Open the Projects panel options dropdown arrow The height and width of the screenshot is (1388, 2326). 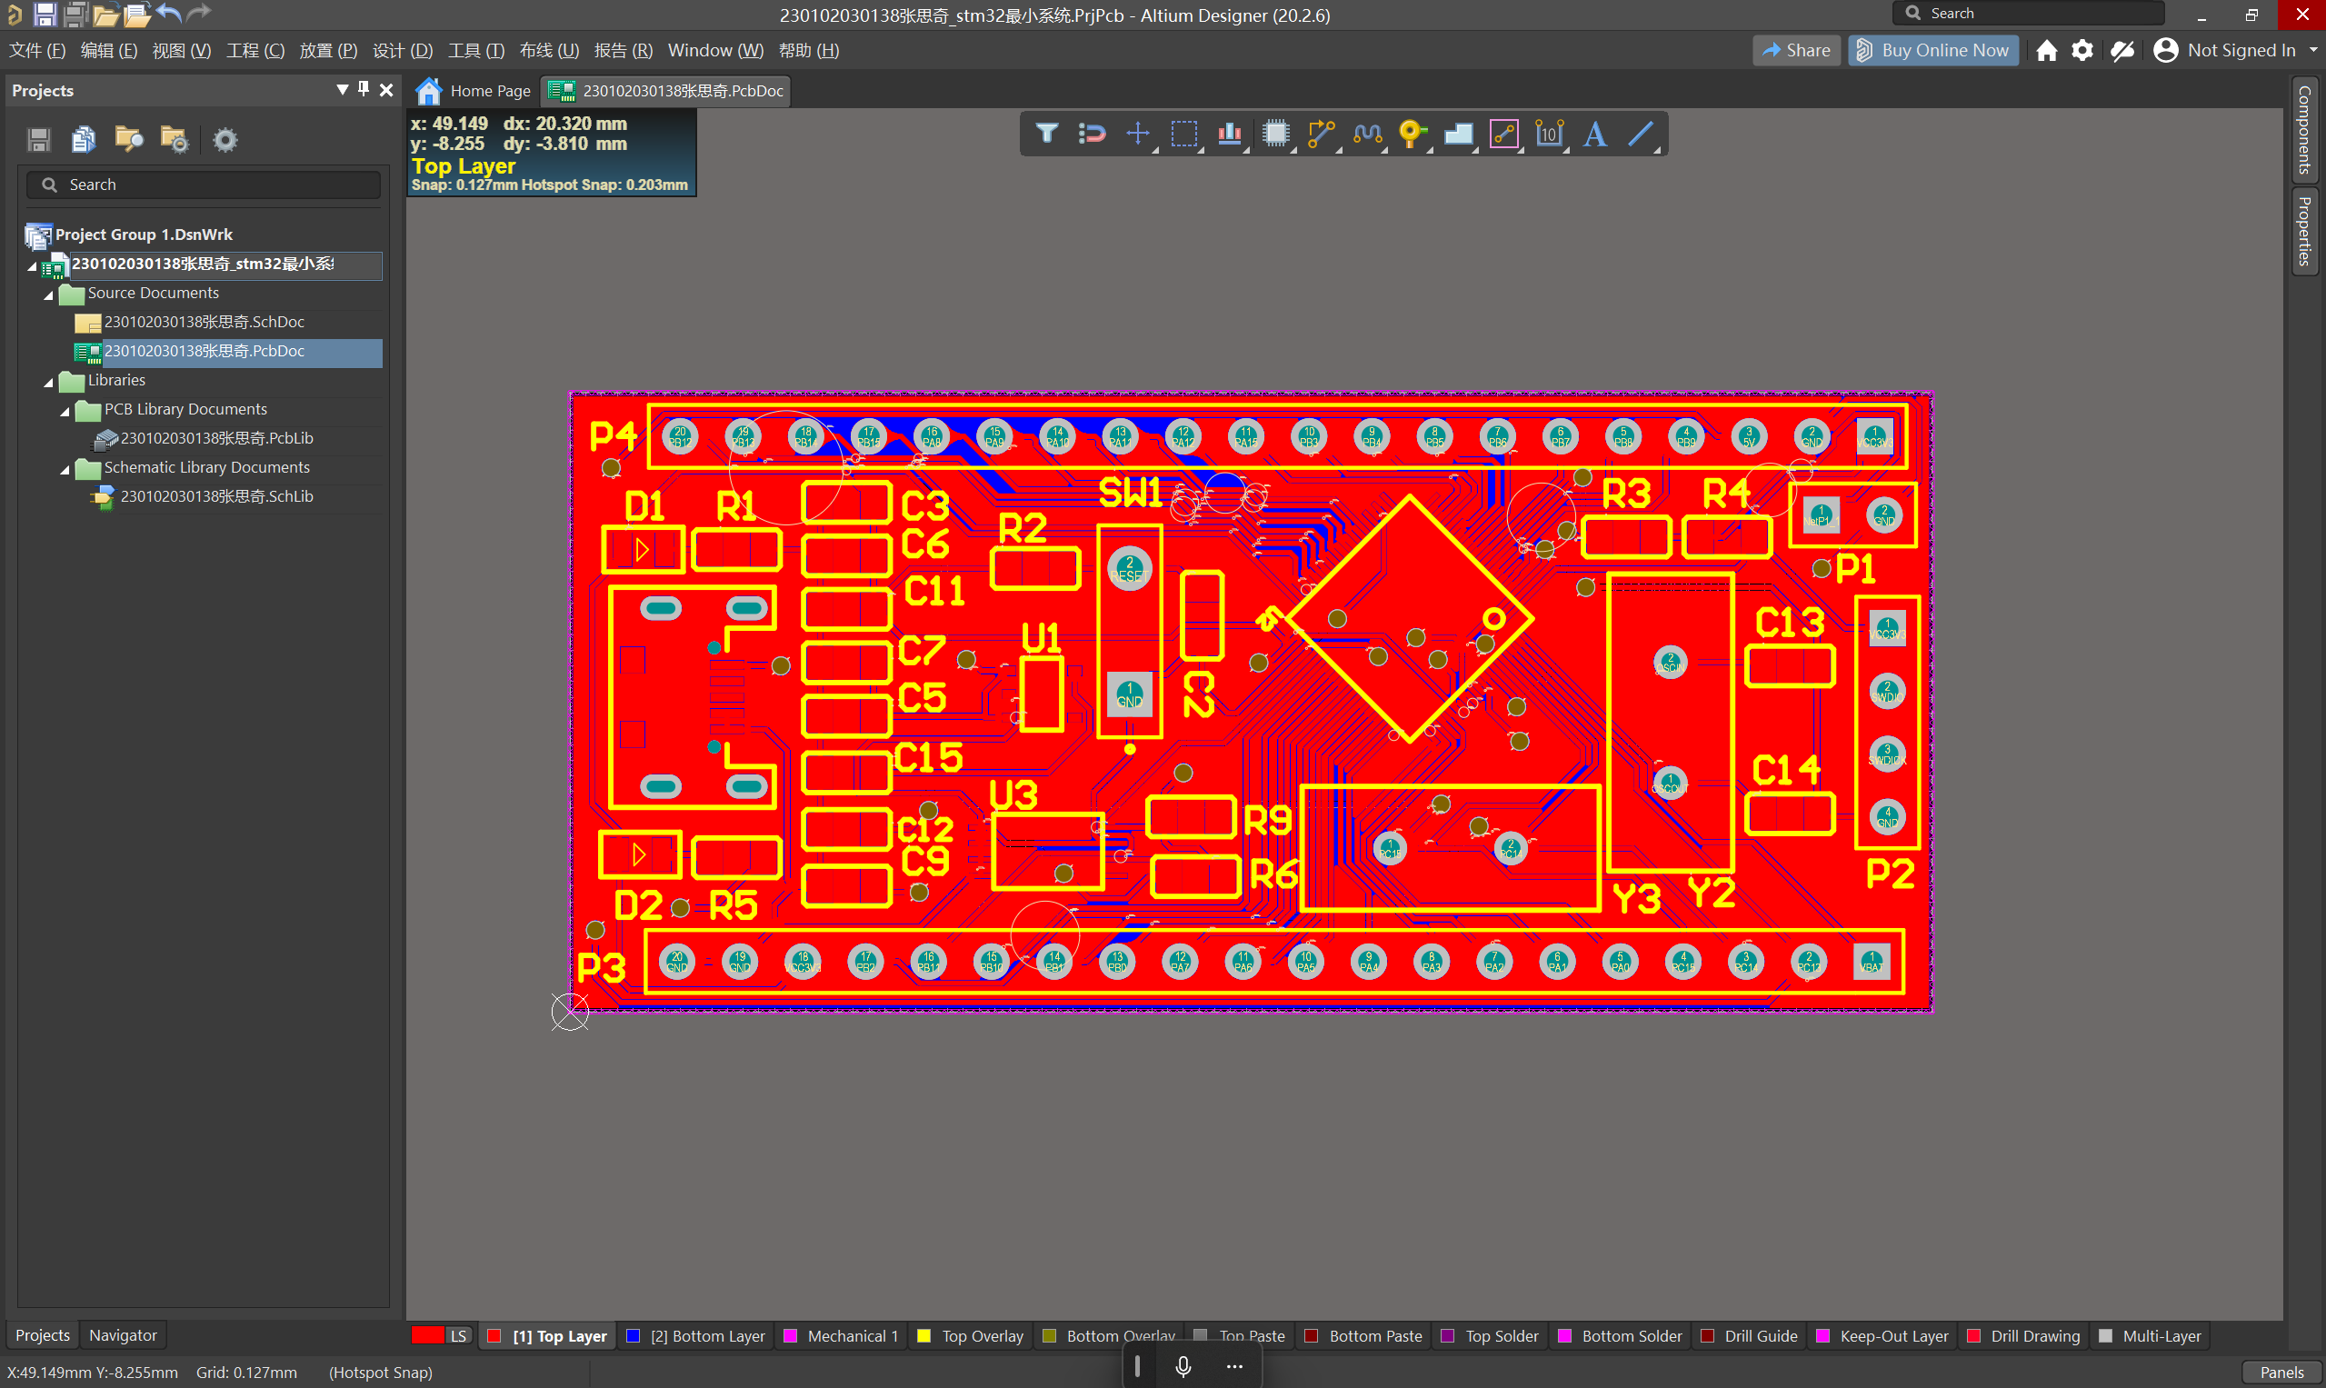coord(343,89)
